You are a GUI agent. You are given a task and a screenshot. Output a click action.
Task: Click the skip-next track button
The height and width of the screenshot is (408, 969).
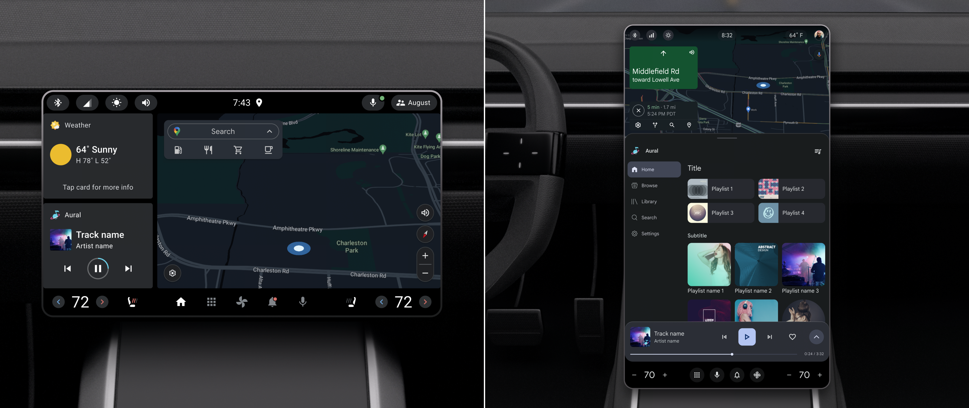point(127,268)
